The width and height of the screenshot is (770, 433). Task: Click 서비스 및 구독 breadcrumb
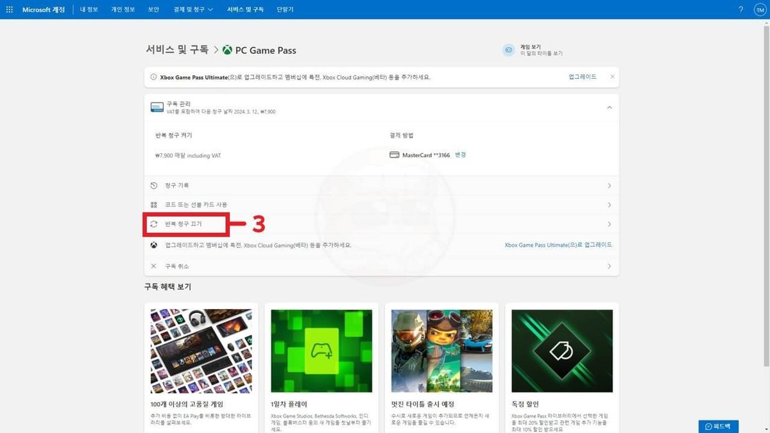pyautogui.click(x=177, y=50)
